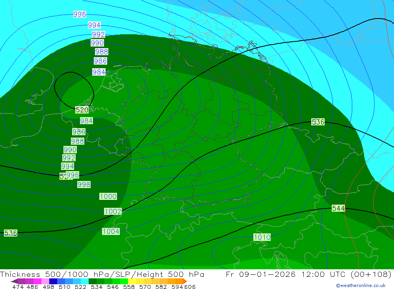
Task: Click the 498 legend value
Action: [48, 287]
